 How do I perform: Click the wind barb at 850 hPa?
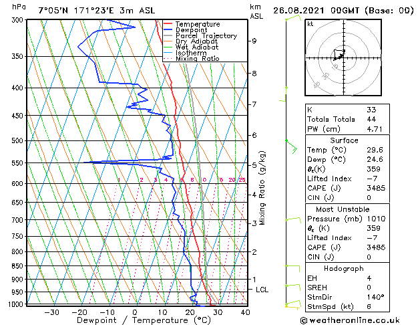292,268
